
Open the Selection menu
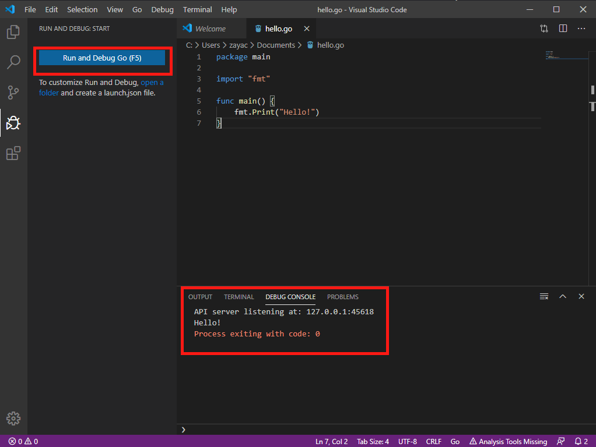[82, 9]
